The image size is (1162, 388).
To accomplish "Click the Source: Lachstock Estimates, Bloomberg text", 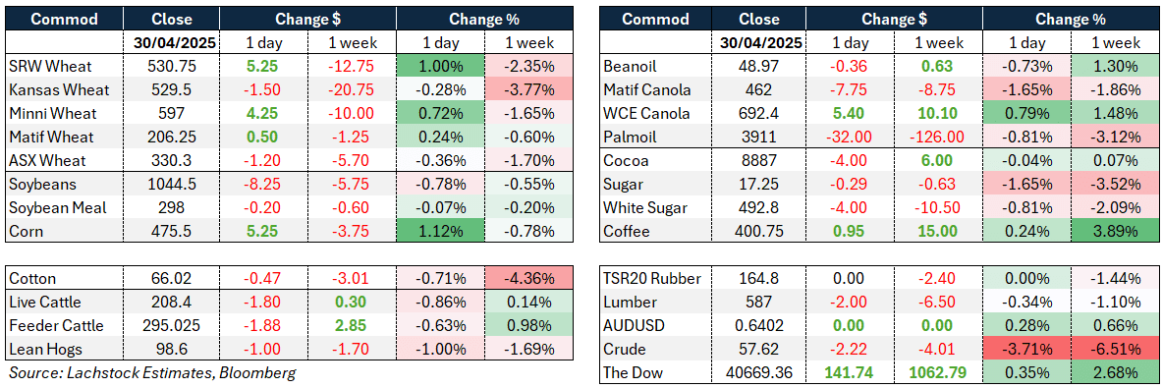I will tap(152, 373).
